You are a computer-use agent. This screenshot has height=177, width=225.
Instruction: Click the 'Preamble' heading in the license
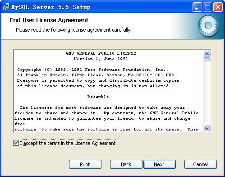(98, 97)
